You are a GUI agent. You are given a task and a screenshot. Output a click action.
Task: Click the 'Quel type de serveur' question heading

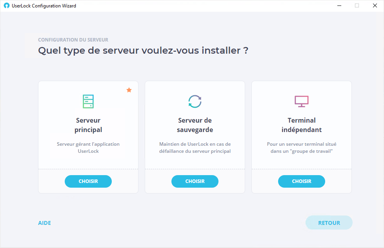coord(143,51)
